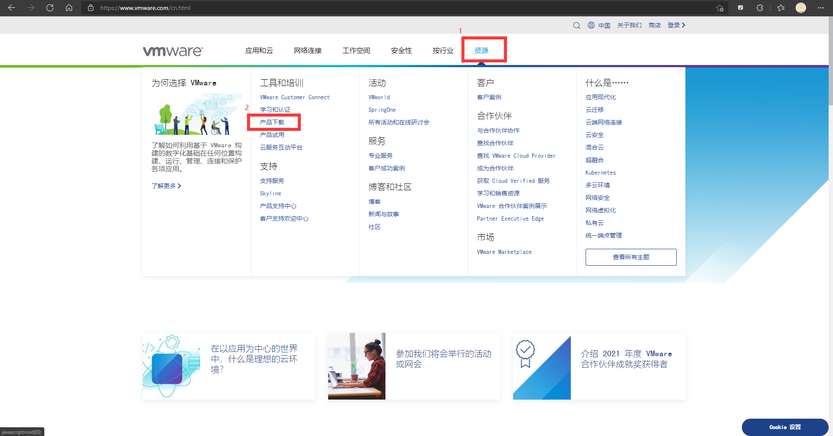Reload the page with refresh icon
This screenshot has height=436, width=833.
pos(50,8)
